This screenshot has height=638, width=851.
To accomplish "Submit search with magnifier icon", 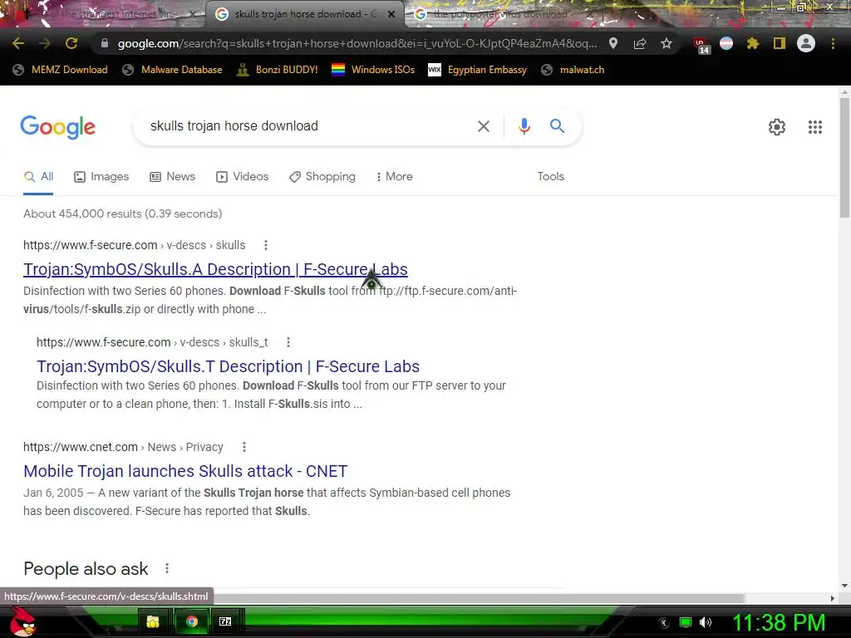I will point(557,126).
